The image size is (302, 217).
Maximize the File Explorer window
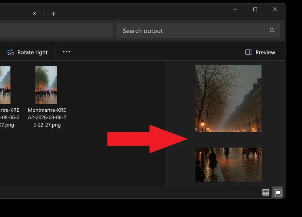coord(255,9)
